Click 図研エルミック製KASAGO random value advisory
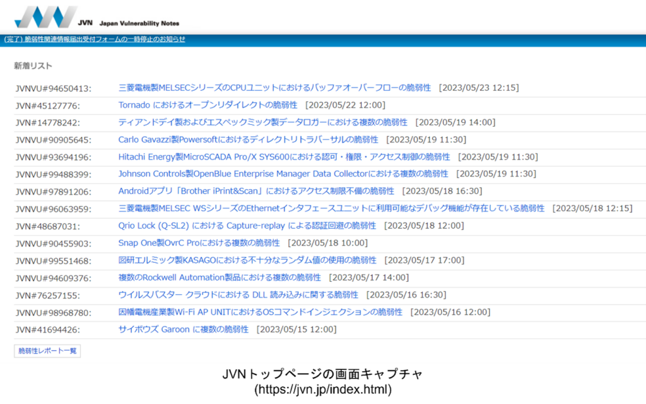 247,260
